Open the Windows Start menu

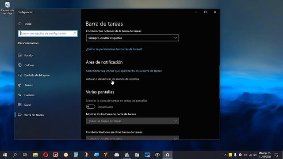coord(5,155)
